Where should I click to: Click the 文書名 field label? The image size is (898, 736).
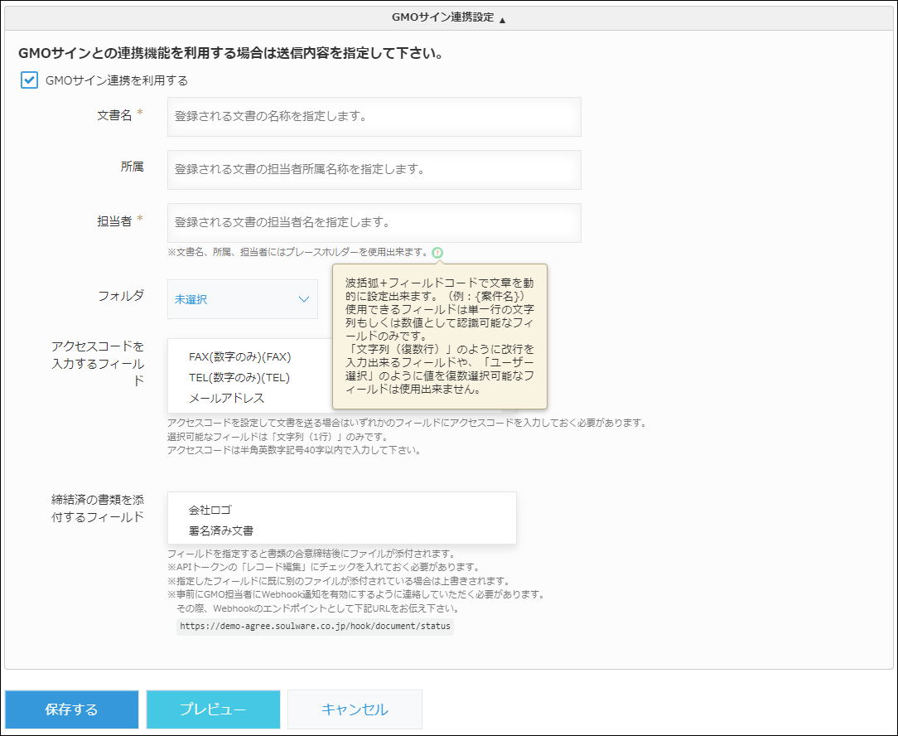114,115
